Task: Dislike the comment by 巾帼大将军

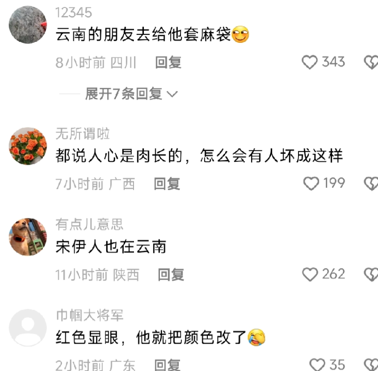Action: tap(371, 365)
